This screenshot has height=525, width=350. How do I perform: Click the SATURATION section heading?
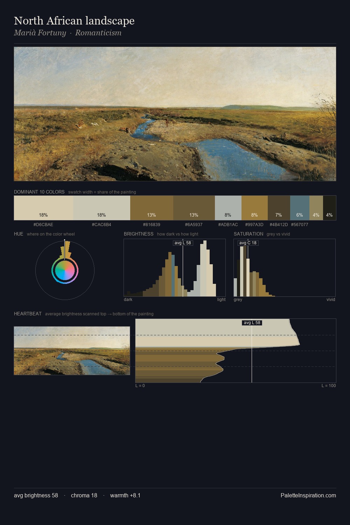point(248,234)
